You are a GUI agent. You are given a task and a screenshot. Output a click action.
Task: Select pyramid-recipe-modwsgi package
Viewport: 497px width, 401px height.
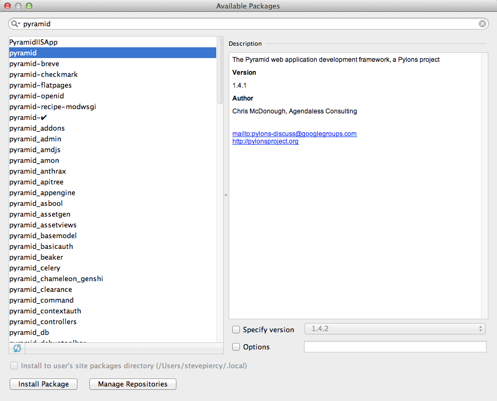(112, 107)
